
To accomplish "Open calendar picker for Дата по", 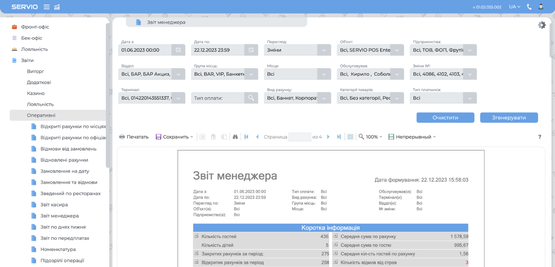I will click(251, 50).
